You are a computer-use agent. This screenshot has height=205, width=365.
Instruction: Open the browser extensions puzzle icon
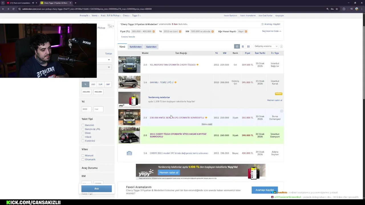[x=344, y=9]
